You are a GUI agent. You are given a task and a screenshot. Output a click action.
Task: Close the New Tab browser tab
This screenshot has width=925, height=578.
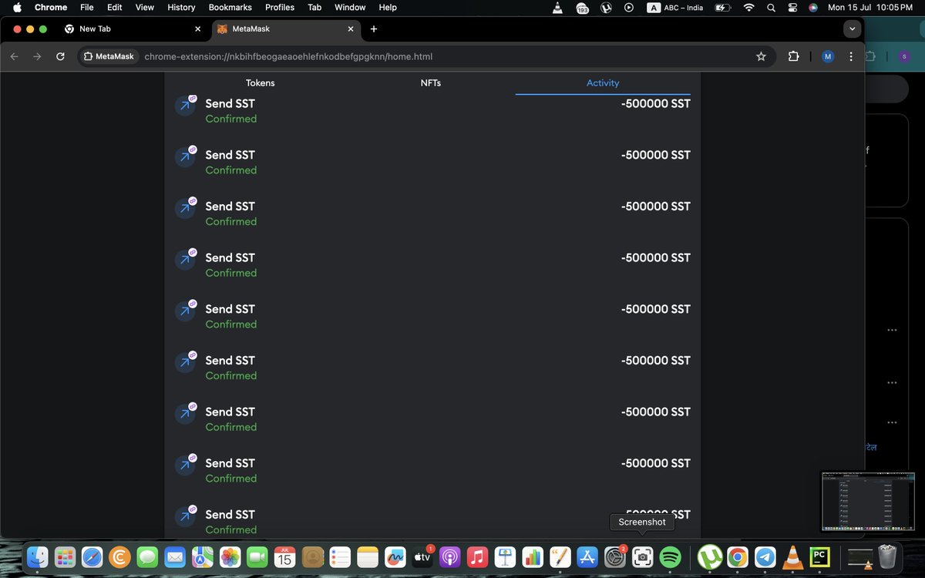click(197, 29)
